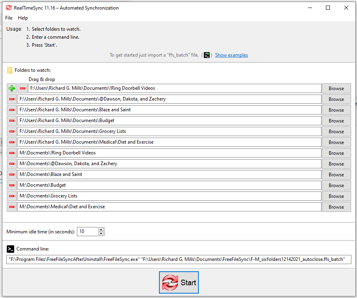Remove the F:\ Blaze and Saint folder row
Image resolution: width=357 pixels, height=298 pixels.
(x=12, y=110)
